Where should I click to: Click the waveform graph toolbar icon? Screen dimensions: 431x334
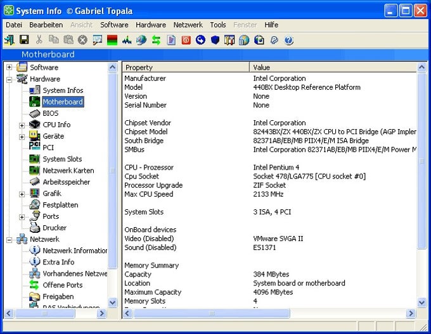[127, 40]
